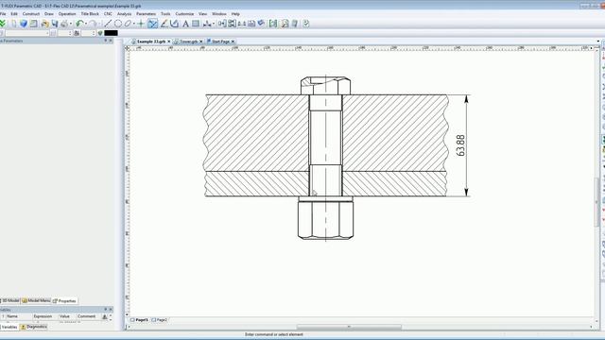Click the blue 3D model icon
Image resolution: width=605 pixels, height=340 pixels.
click(x=24, y=24)
